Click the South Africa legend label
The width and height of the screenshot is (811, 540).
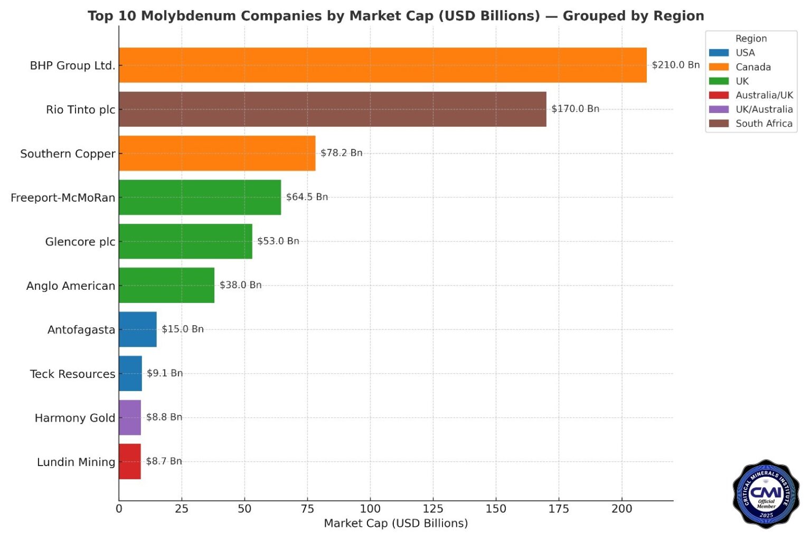coord(764,124)
